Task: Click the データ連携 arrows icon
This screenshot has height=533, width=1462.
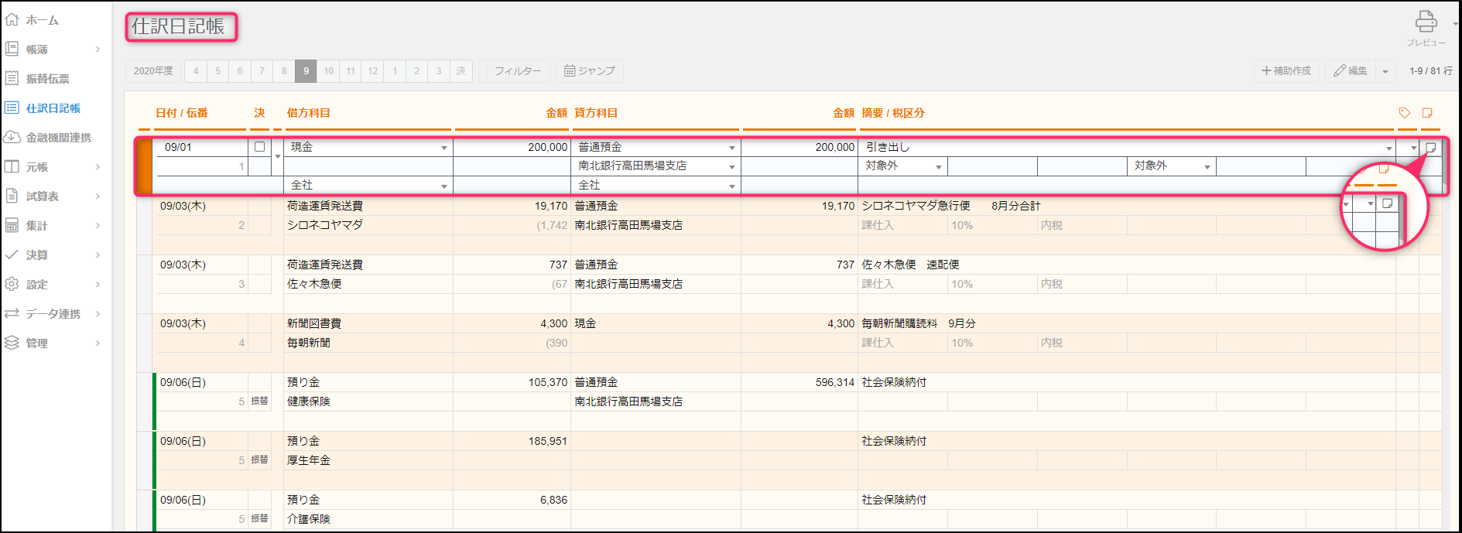Action: click(12, 313)
